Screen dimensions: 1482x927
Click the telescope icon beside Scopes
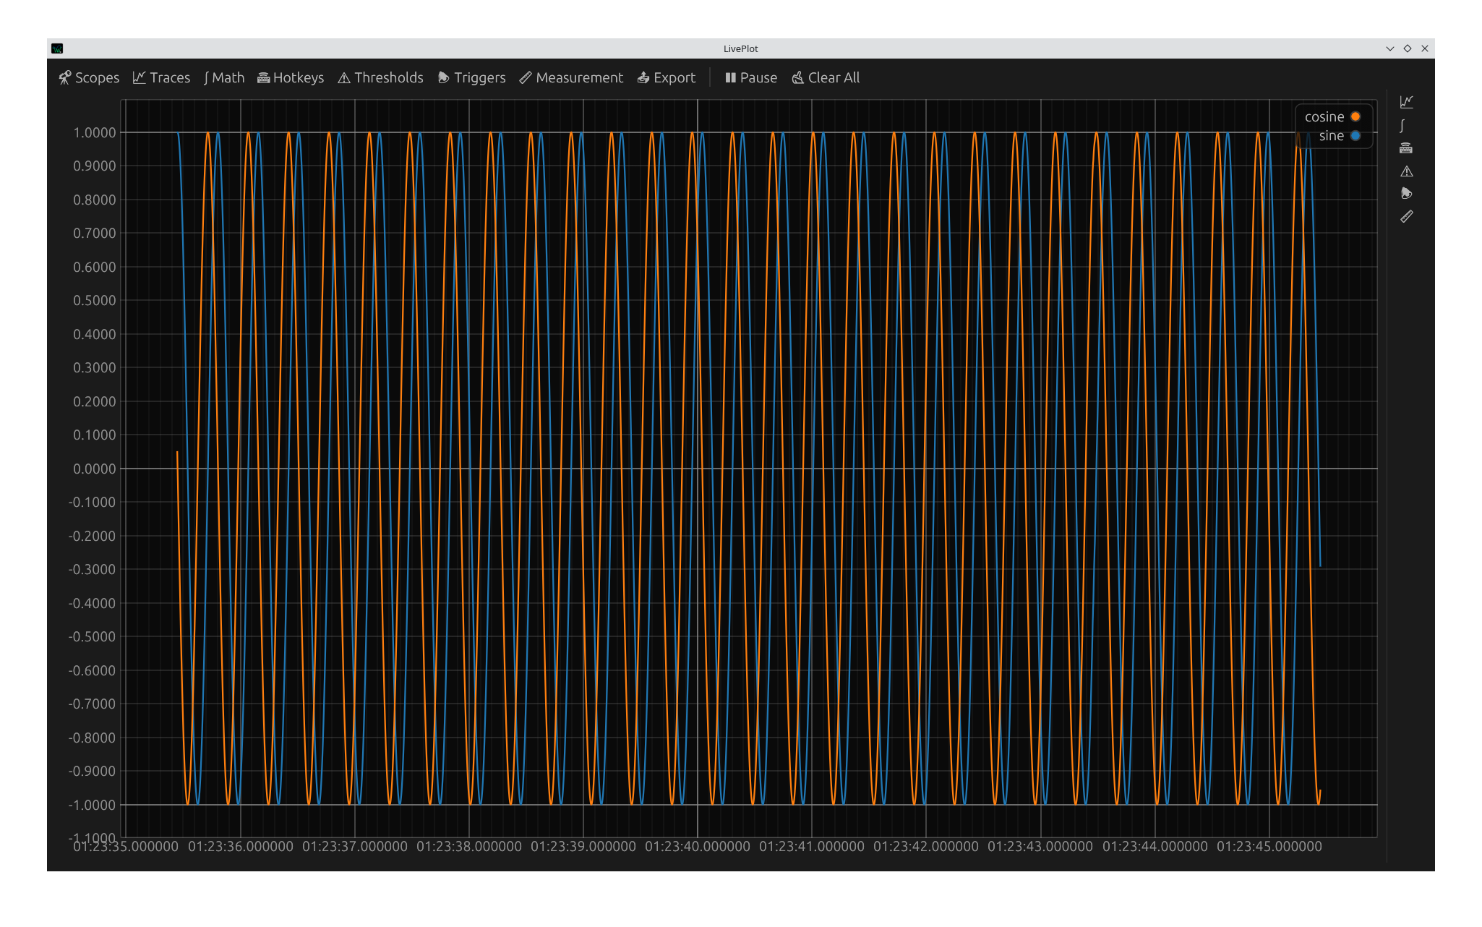pos(65,77)
